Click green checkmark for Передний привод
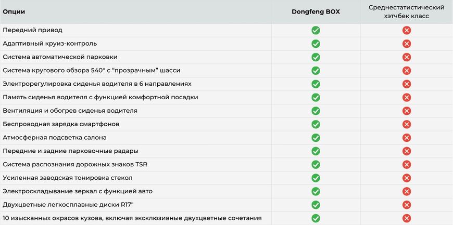The image size is (453, 225). [316, 30]
